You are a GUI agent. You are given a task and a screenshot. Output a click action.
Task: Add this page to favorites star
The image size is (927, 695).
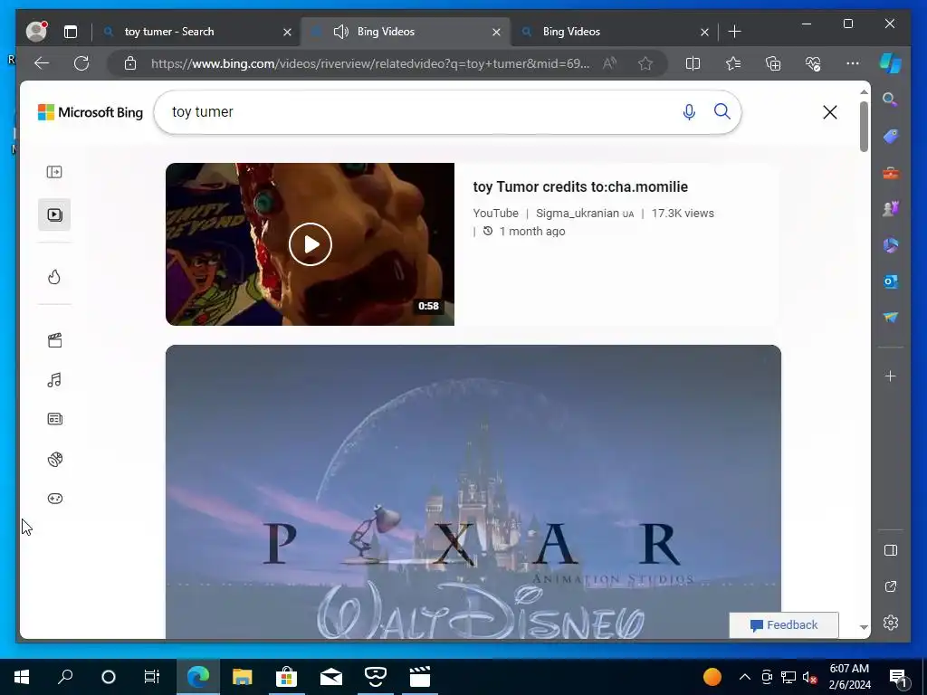pos(645,63)
